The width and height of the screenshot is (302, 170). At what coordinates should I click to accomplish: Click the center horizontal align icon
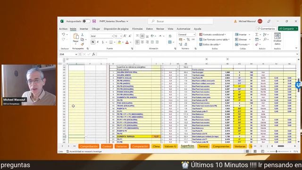click(143, 42)
